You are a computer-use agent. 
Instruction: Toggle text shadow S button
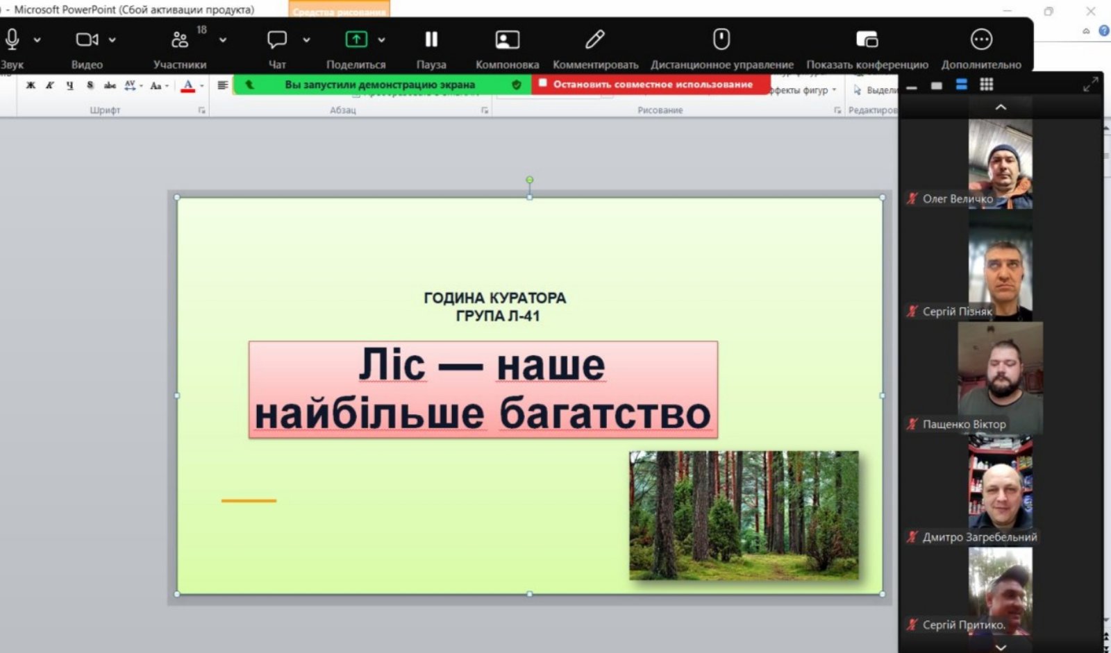pos(90,85)
